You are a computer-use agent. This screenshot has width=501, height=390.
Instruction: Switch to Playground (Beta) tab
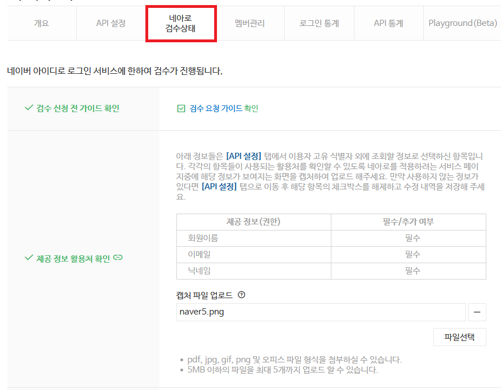click(462, 23)
